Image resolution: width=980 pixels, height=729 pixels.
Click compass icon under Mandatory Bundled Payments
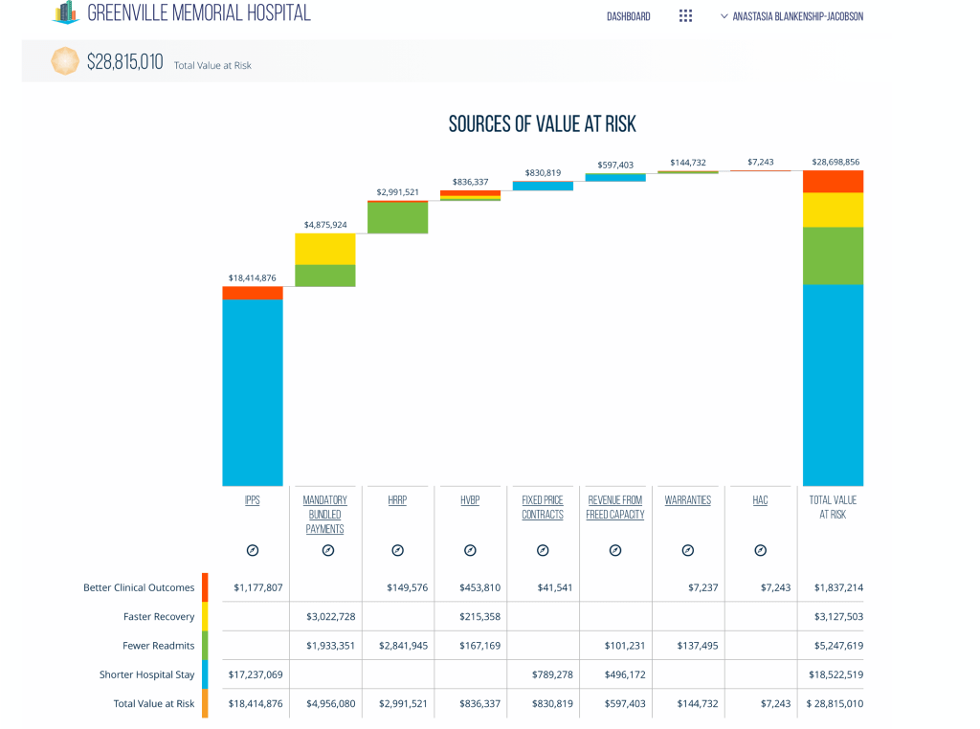[327, 550]
